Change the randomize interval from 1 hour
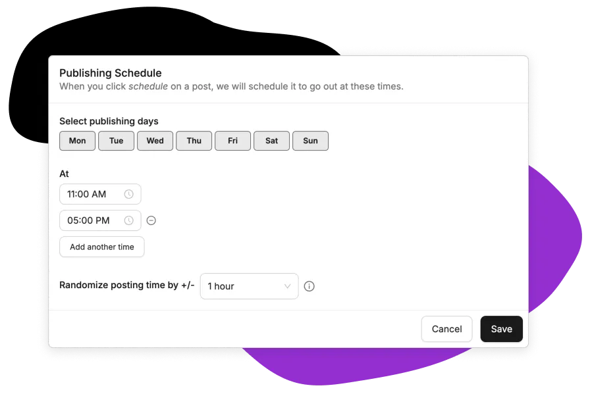 (249, 286)
